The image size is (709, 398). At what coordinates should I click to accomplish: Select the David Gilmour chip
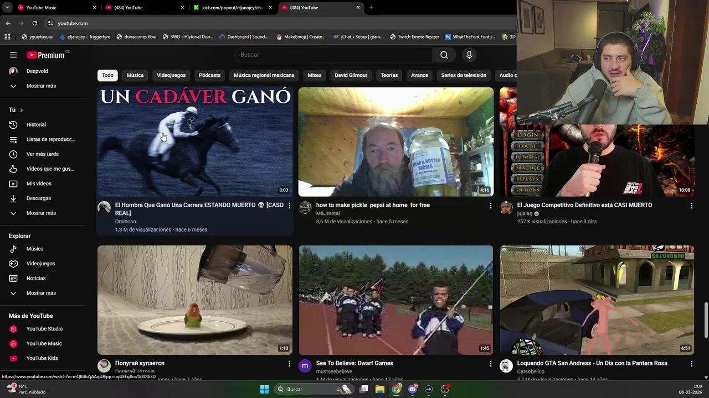pos(351,75)
